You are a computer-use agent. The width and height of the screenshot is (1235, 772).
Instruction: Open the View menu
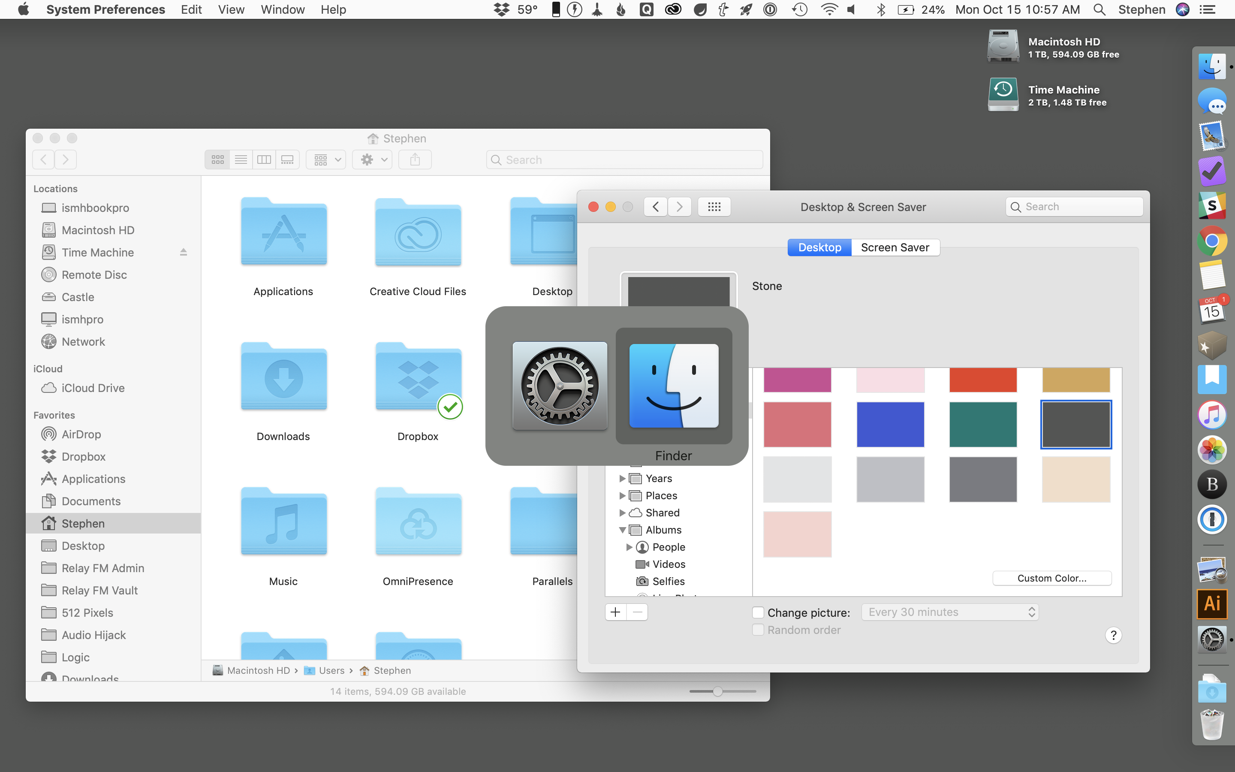click(x=231, y=10)
